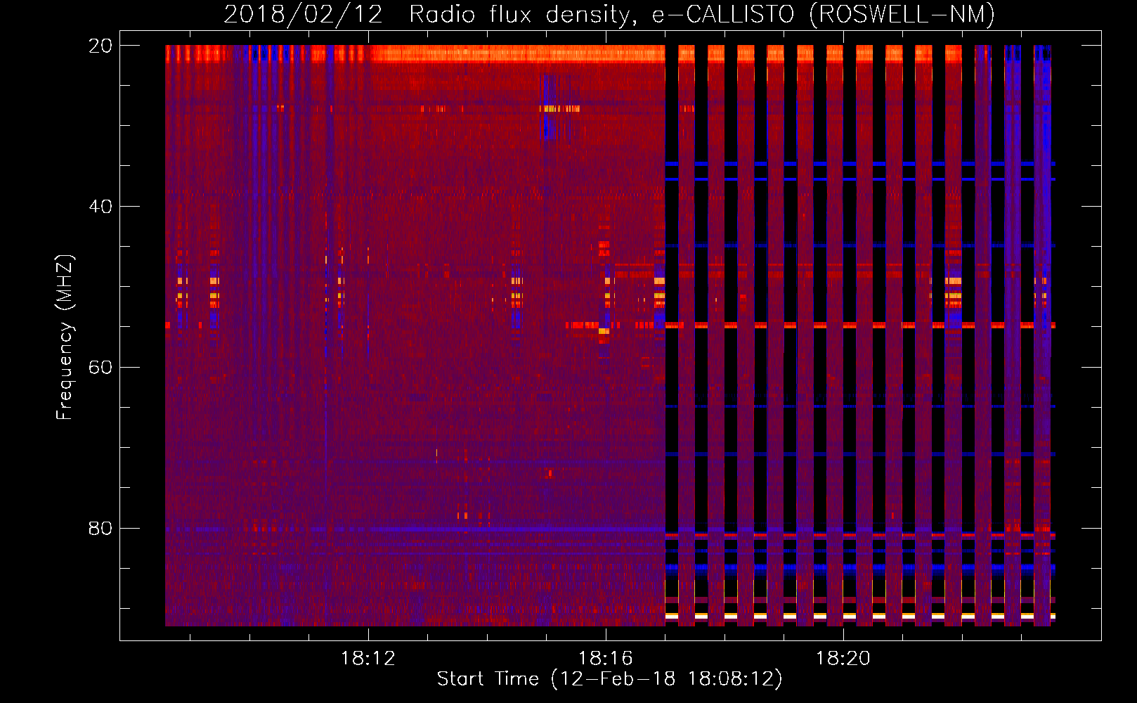
Task: Click the 40 frequency tick label
Action: 100,207
